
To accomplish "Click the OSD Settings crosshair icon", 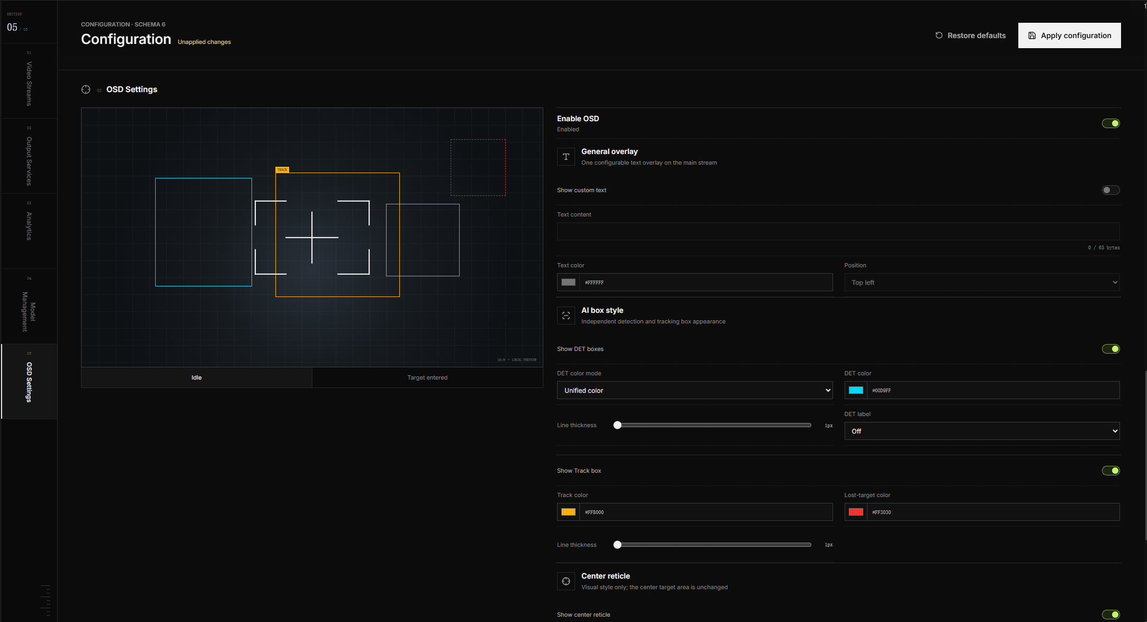I will [x=86, y=89].
